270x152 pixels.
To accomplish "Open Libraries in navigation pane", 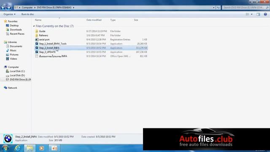I will pyautogui.click(x=12, y=42).
